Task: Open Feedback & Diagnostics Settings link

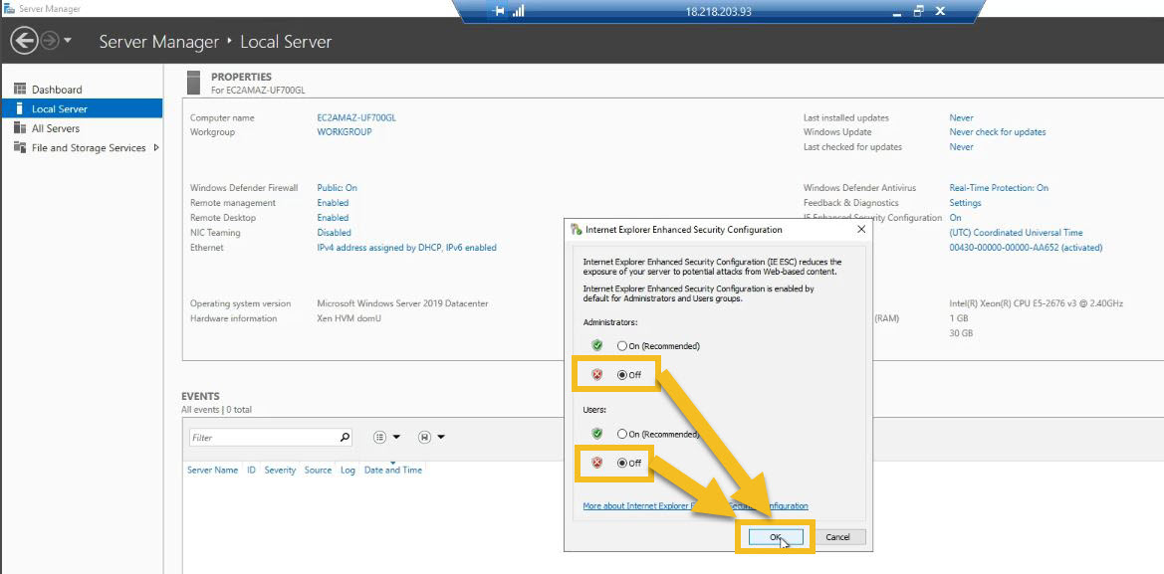Action: click(x=965, y=203)
